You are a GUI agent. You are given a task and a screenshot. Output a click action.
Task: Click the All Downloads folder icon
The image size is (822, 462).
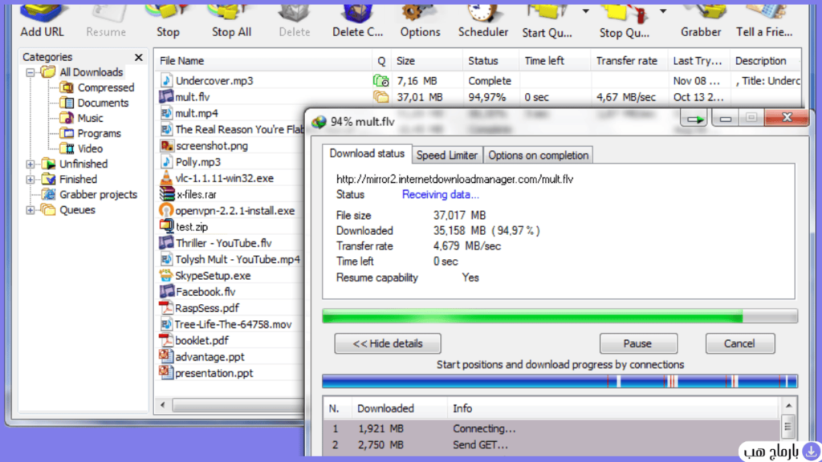point(48,71)
